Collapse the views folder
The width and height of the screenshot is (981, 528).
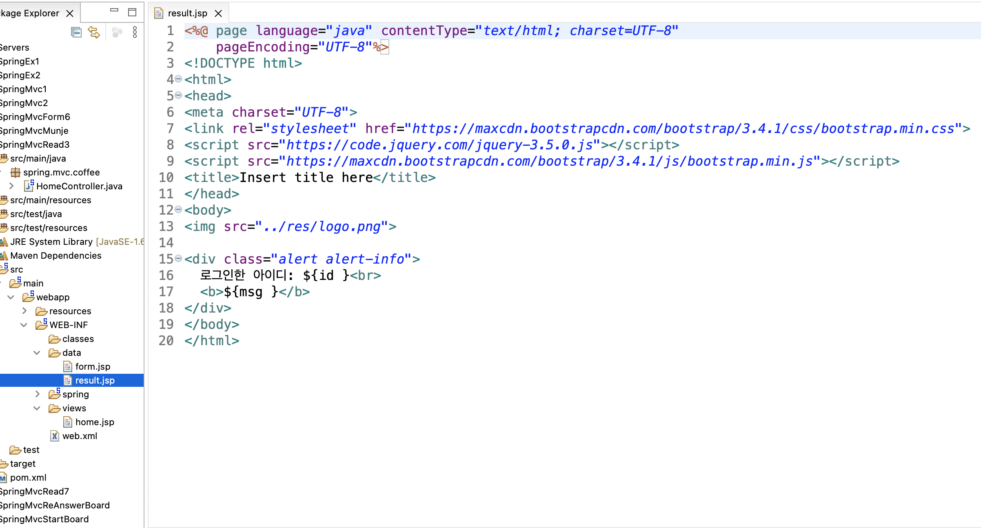37,408
